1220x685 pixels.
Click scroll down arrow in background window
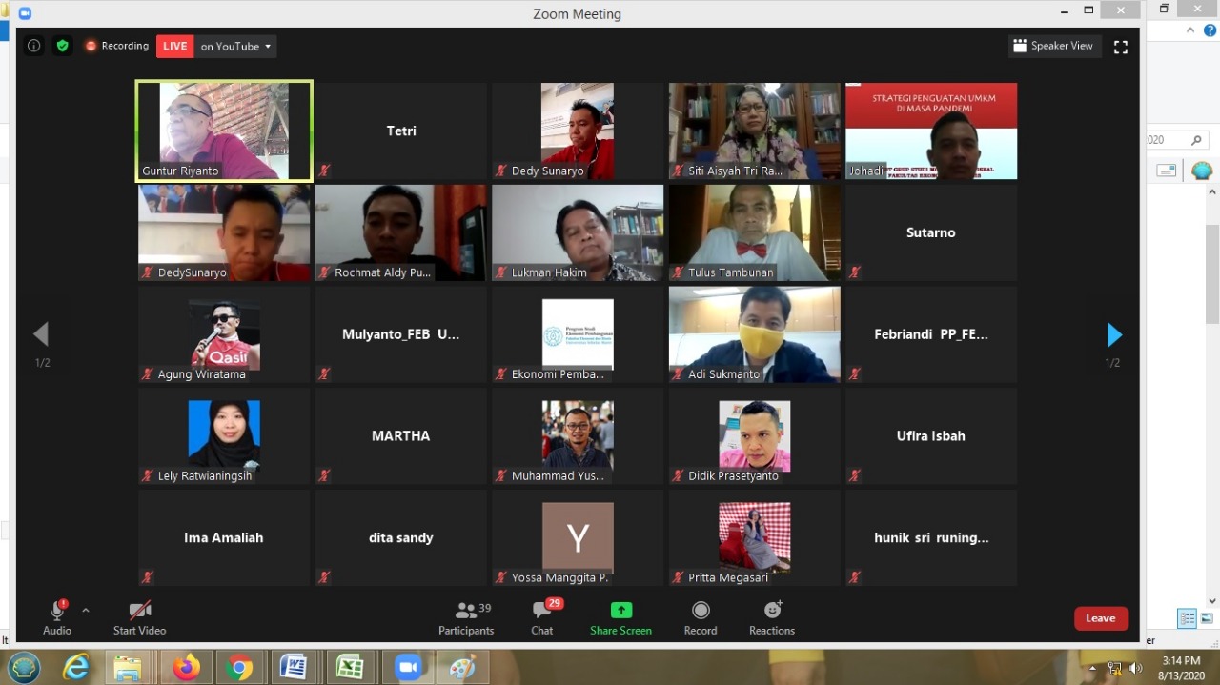(x=1212, y=600)
